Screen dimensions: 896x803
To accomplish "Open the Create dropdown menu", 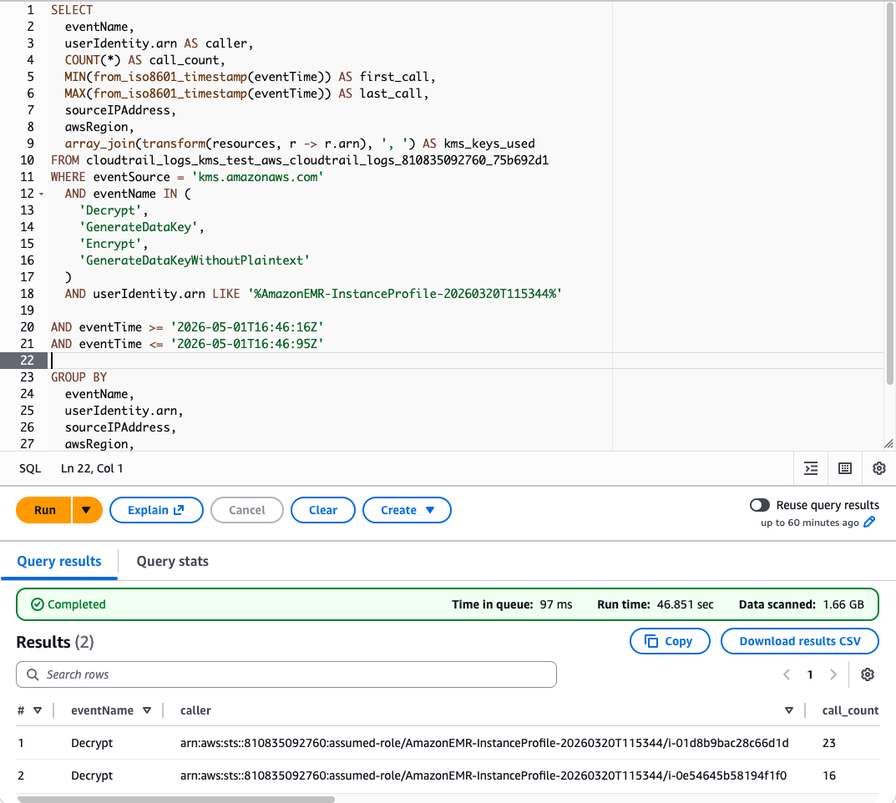I will click(407, 510).
